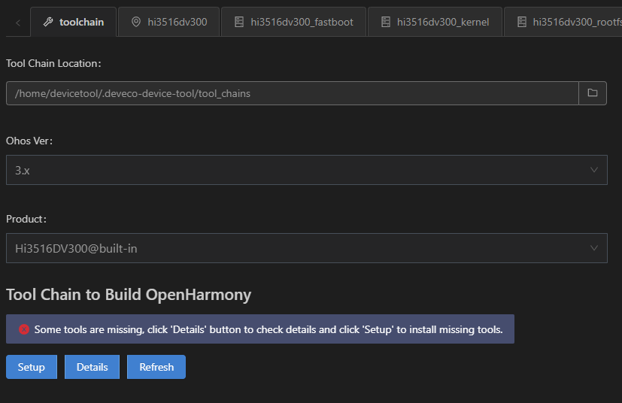
Task: Open the toolchain tab
Action: (x=74, y=22)
